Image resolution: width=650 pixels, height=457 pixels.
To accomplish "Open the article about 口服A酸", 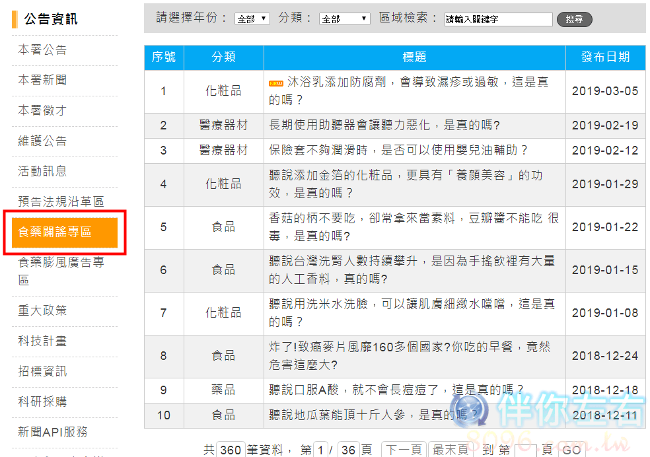I will point(396,390).
